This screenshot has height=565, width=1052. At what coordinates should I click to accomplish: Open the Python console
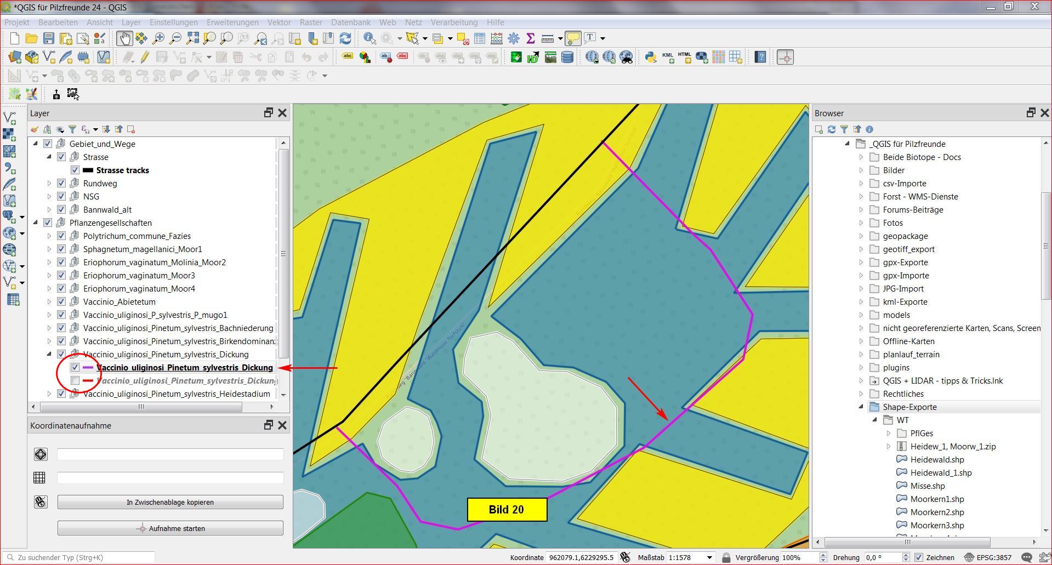pos(651,57)
